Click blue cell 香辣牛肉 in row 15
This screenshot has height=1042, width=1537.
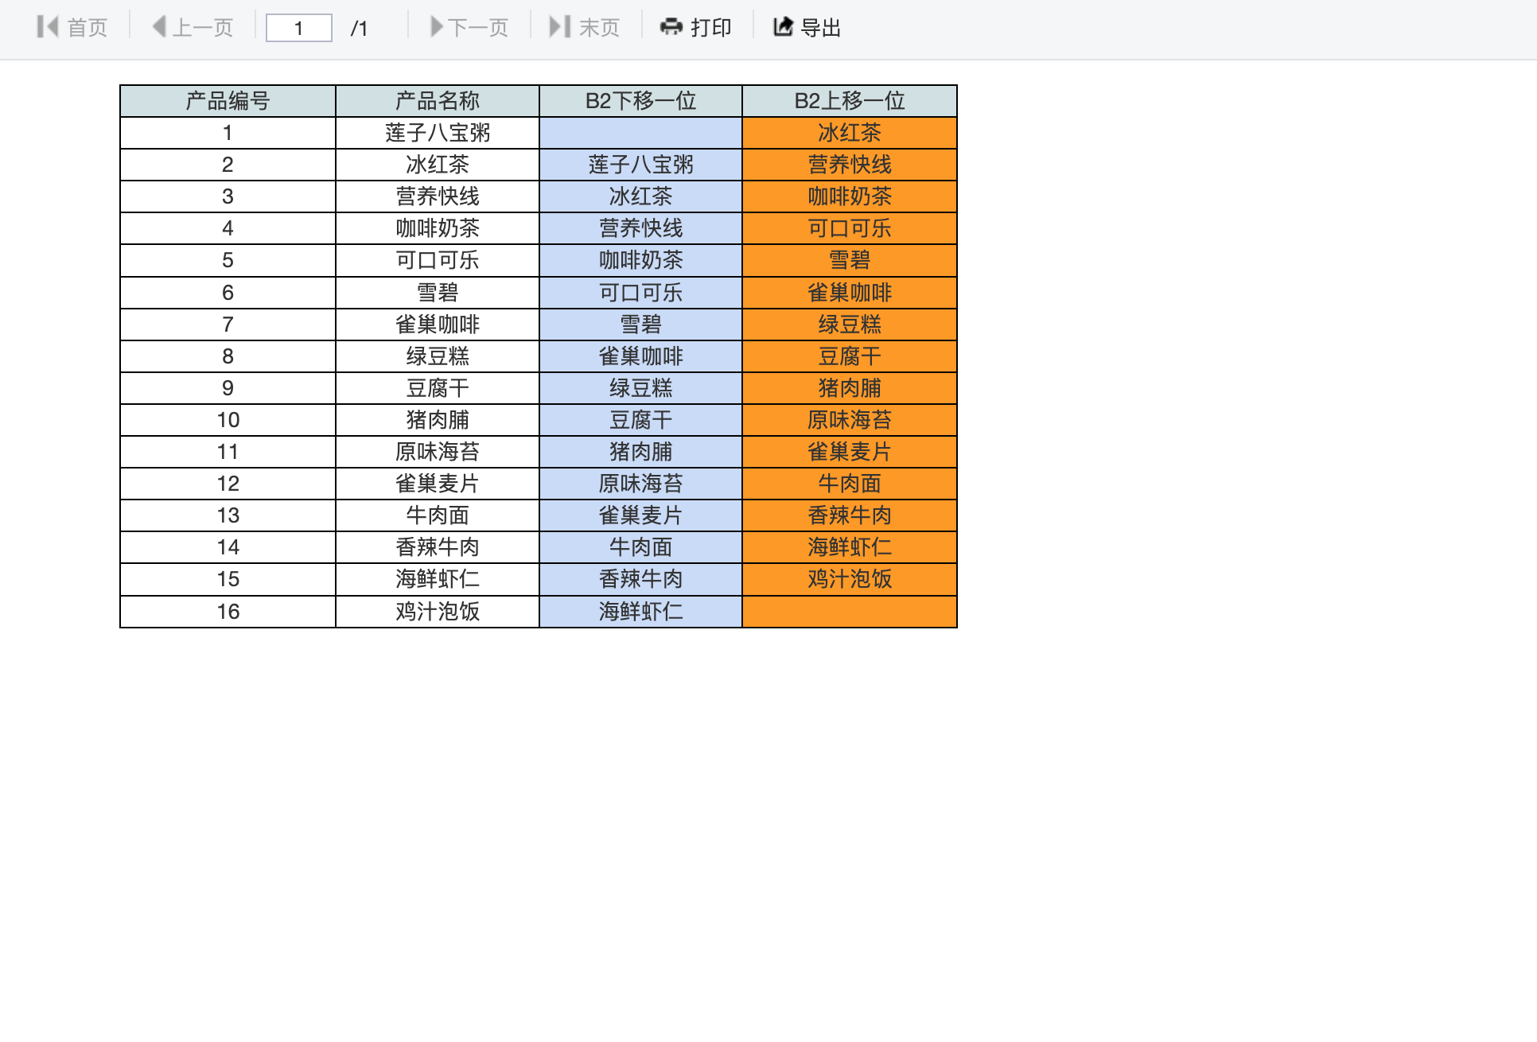pos(641,579)
